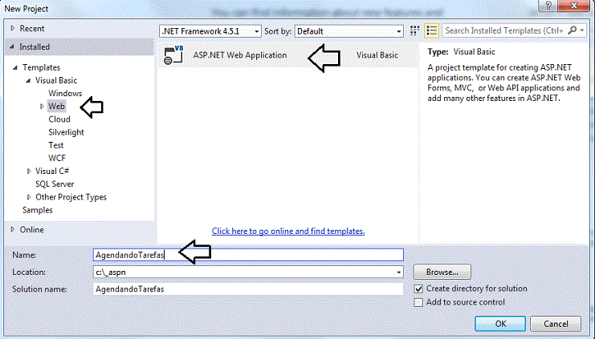Image resolution: width=595 pixels, height=339 pixels.
Task: Click the Browse... button
Action: coord(442,272)
